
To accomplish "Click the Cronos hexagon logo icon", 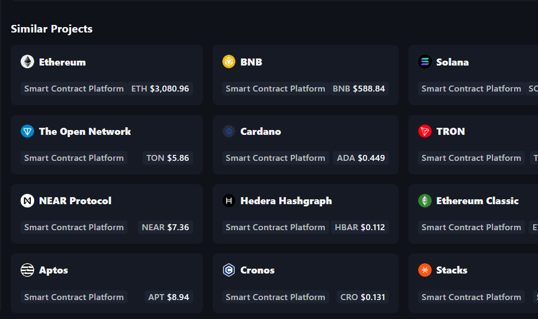I will click(x=229, y=270).
